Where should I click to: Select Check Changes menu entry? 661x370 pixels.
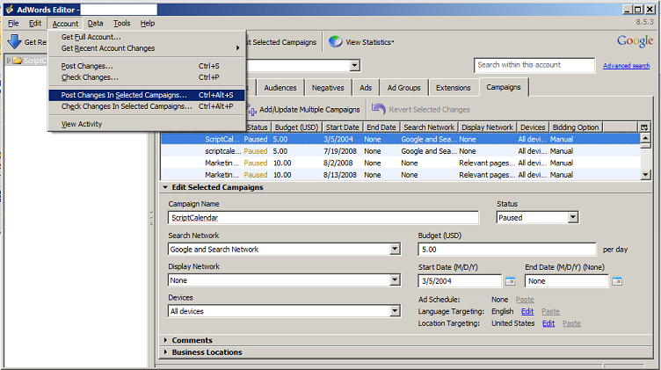click(147, 77)
